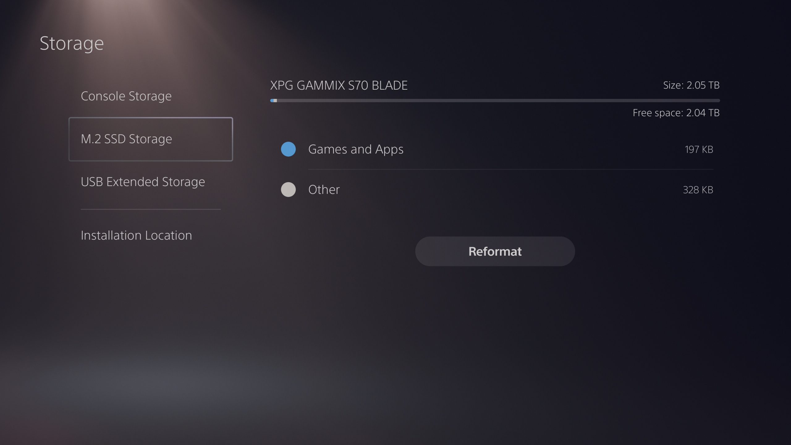Click the gray segment of usage bar
Viewport: 791px width, 445px height.
coord(275,100)
